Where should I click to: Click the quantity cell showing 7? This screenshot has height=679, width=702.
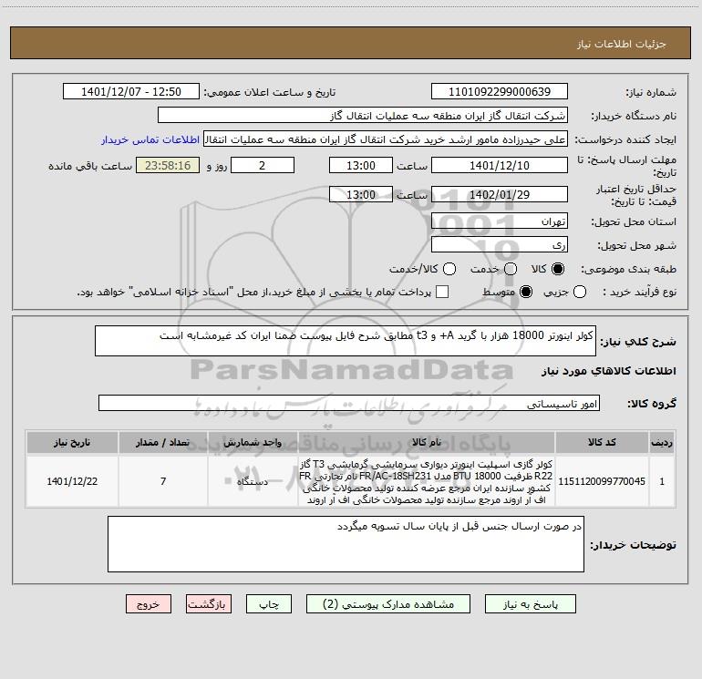163,481
